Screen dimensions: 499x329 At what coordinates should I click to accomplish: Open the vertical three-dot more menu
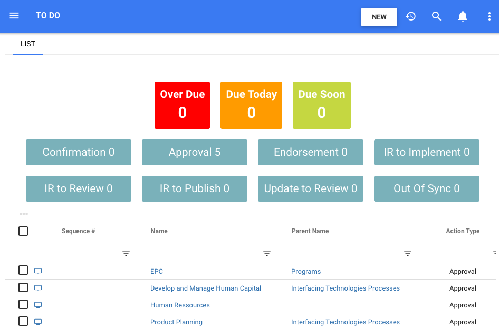pos(489,16)
